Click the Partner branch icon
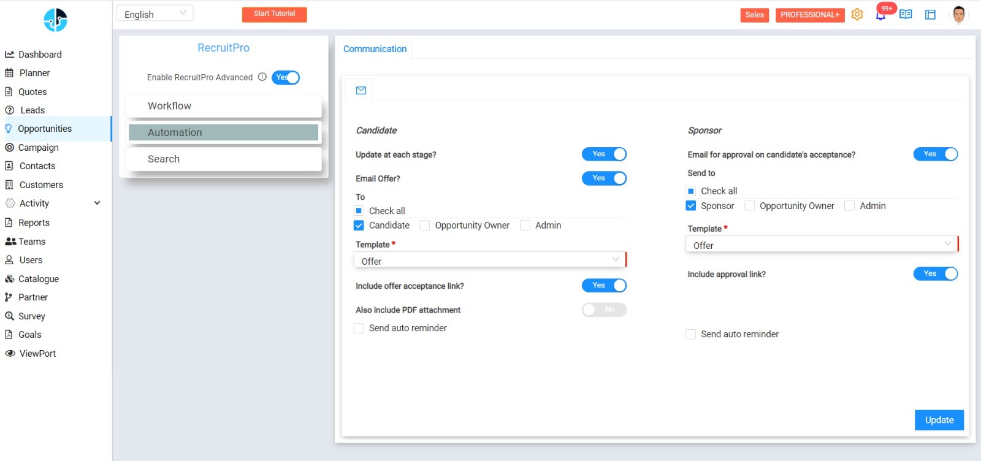This screenshot has height=461, width=981. click(x=9, y=297)
